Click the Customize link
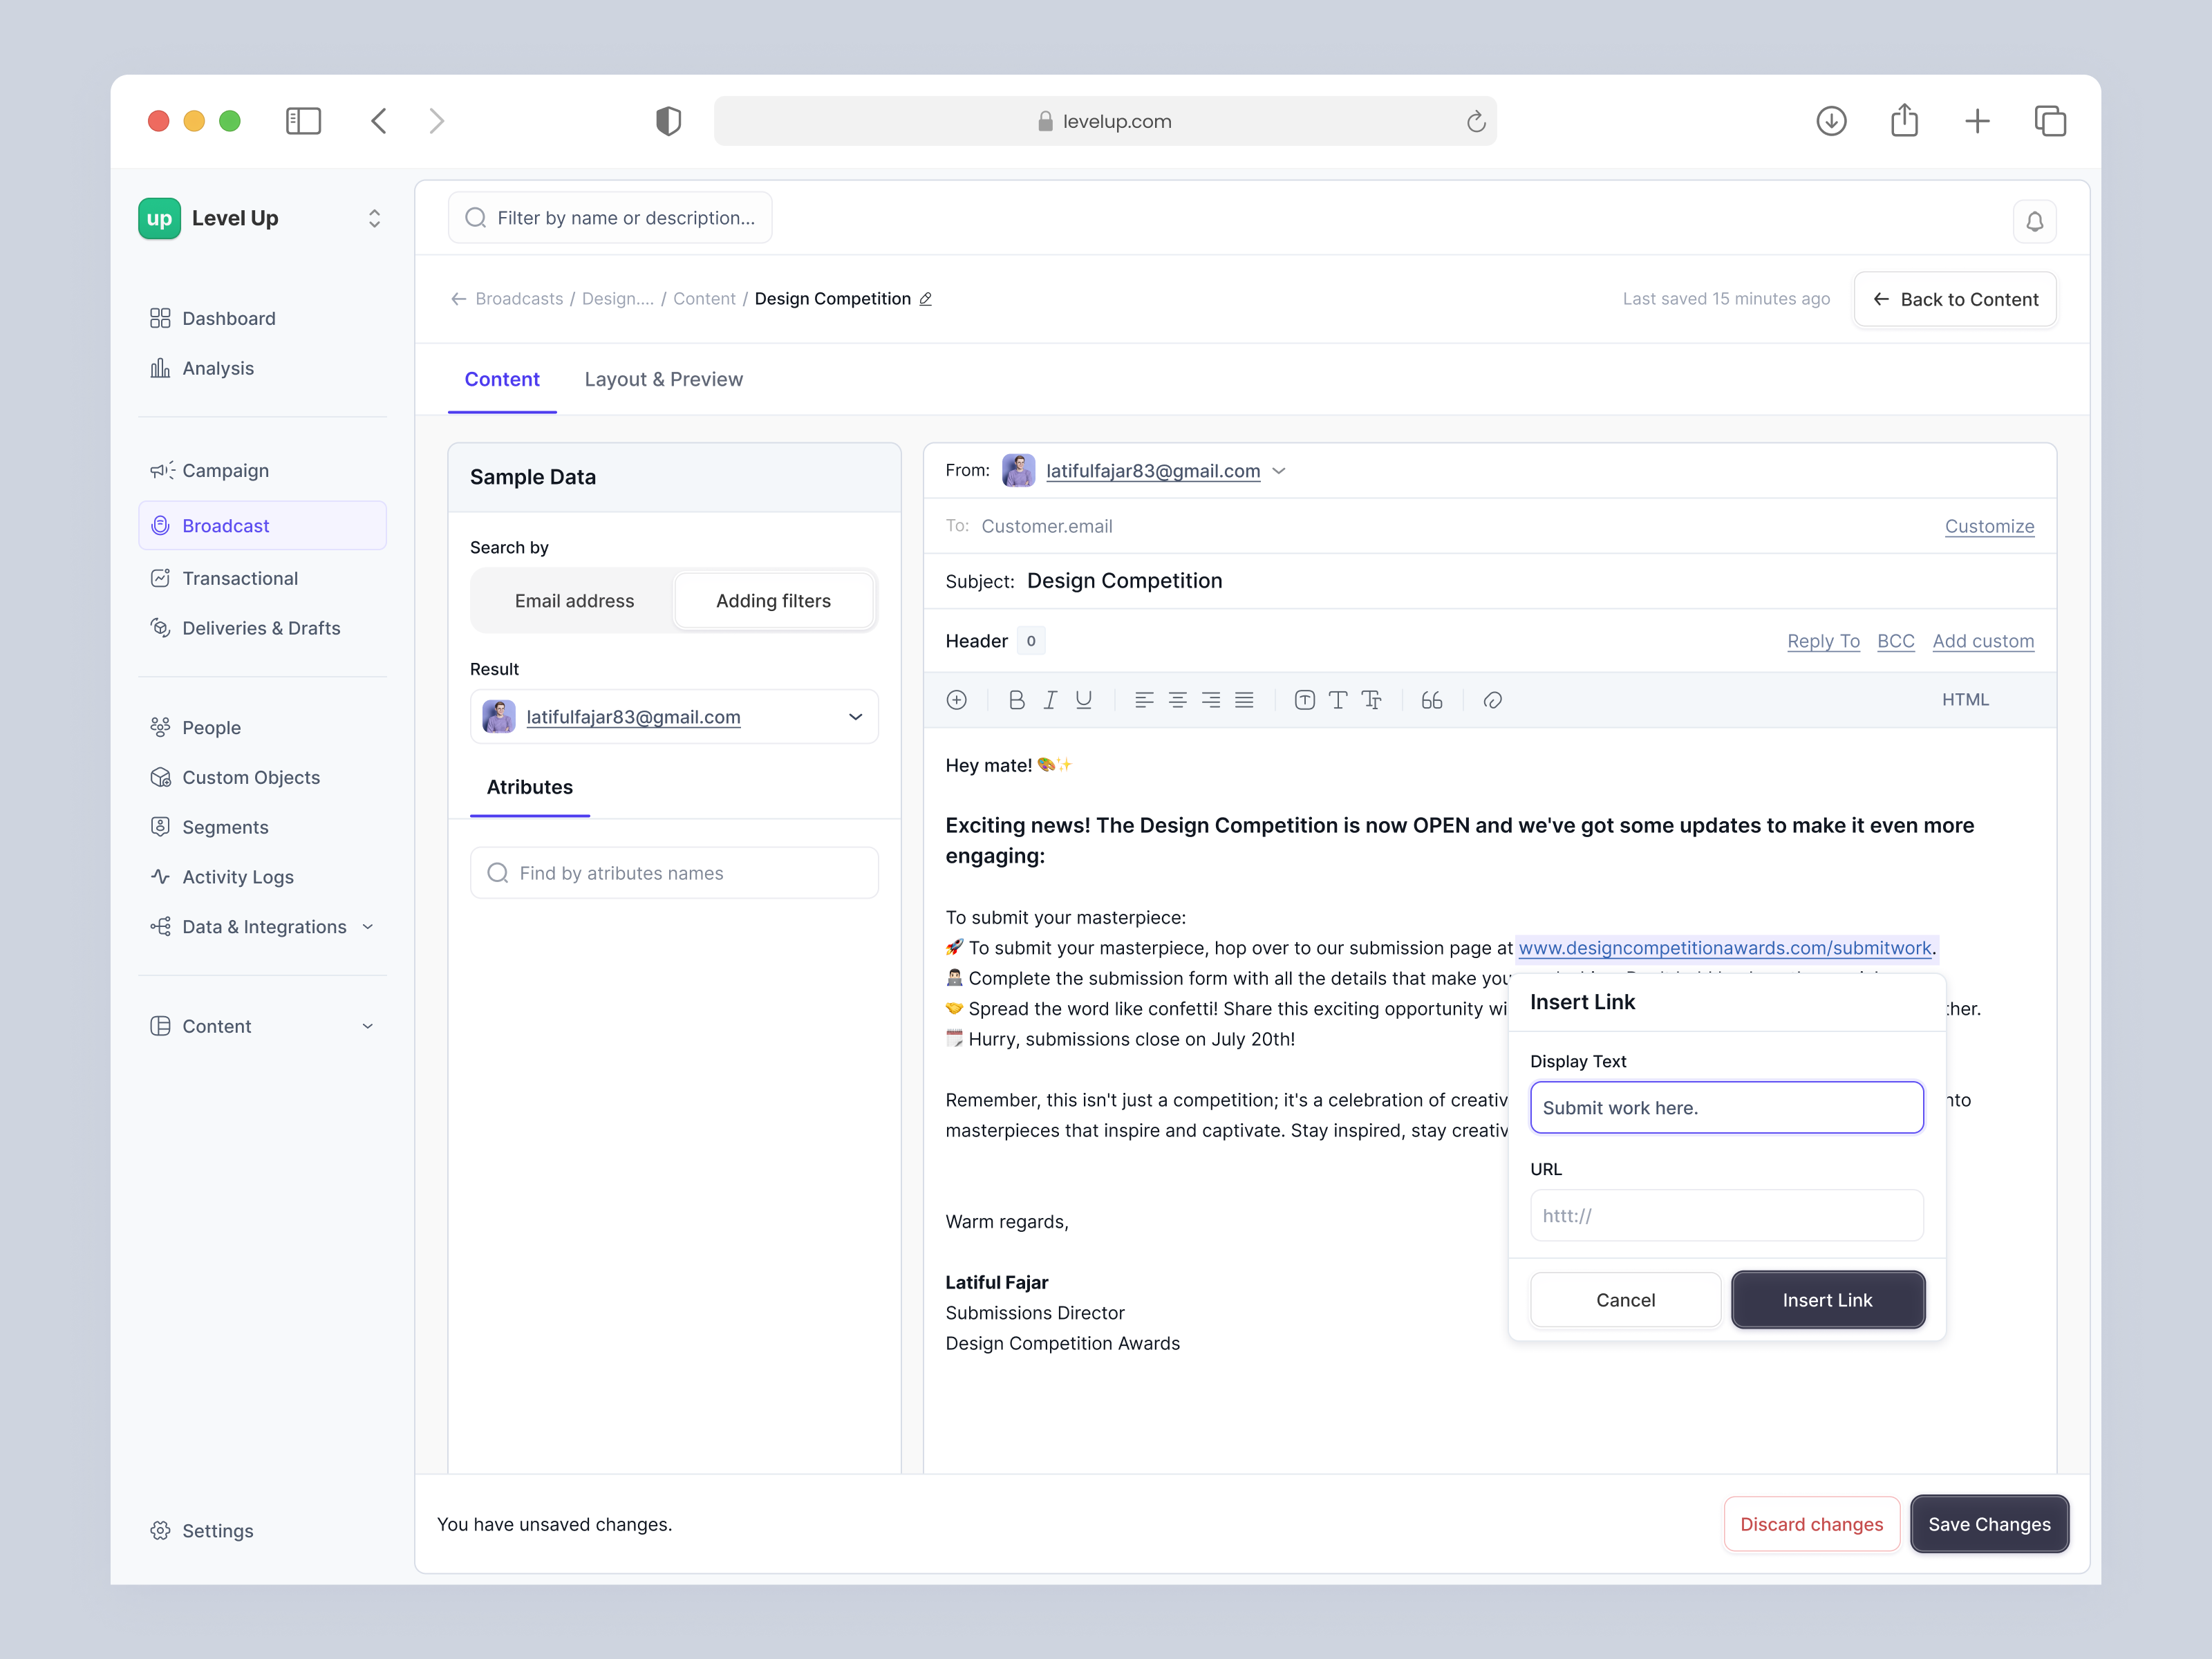This screenshot has height=1659, width=2212. point(1988,526)
